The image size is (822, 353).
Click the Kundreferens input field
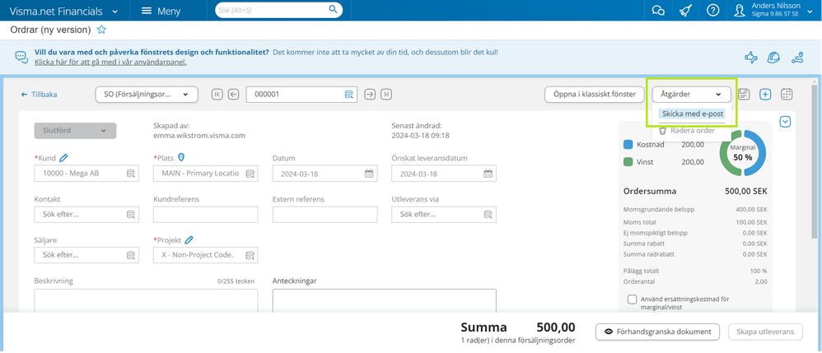click(x=206, y=215)
